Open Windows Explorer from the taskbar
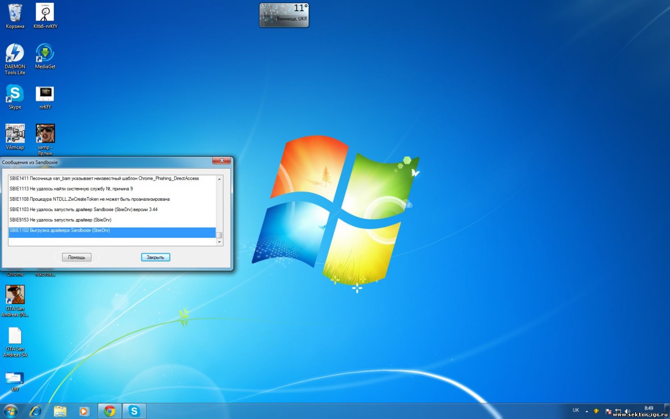 pos(60,411)
